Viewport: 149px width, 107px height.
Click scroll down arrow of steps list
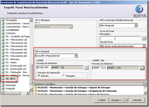31,90
